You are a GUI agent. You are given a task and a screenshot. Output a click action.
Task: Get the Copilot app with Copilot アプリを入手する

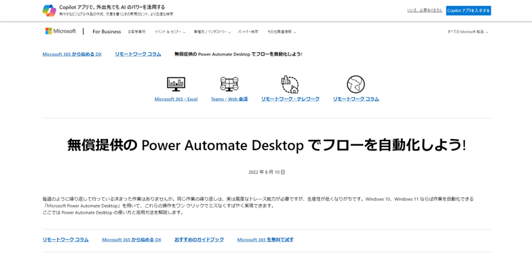click(x=468, y=11)
